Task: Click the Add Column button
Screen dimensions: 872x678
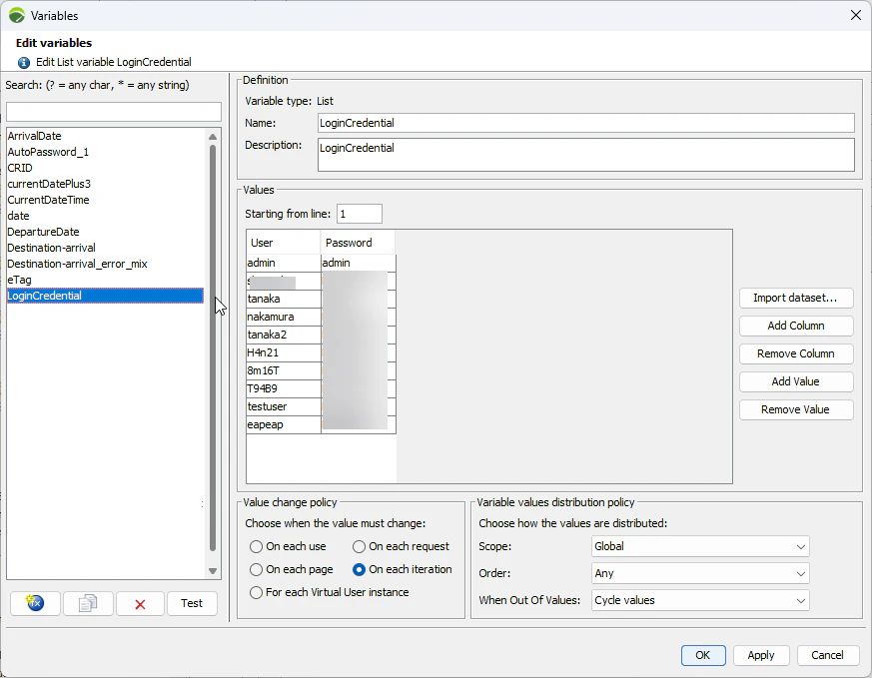Action: click(796, 326)
